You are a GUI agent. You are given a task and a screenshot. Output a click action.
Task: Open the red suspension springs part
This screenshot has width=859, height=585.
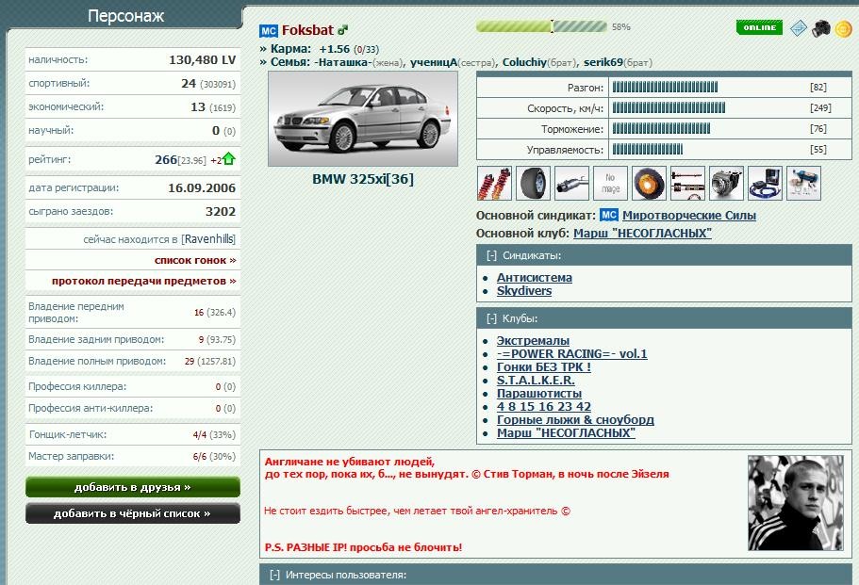click(494, 183)
